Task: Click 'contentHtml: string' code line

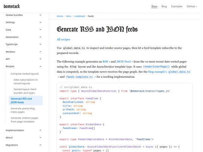Action: [77, 113]
